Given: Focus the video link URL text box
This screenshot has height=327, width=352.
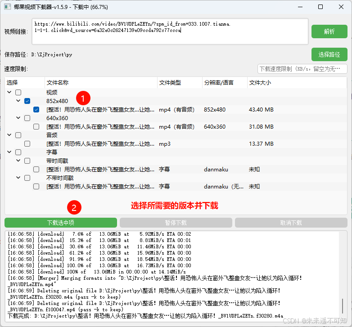Looking at the screenshot, I should [170, 31].
